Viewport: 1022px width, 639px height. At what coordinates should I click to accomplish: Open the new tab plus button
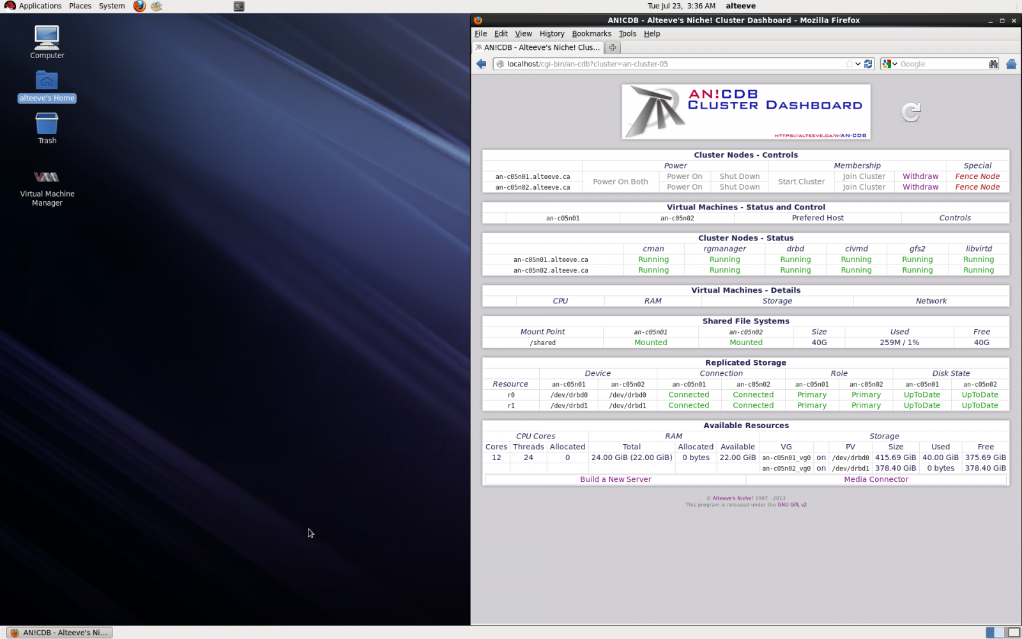tap(613, 47)
